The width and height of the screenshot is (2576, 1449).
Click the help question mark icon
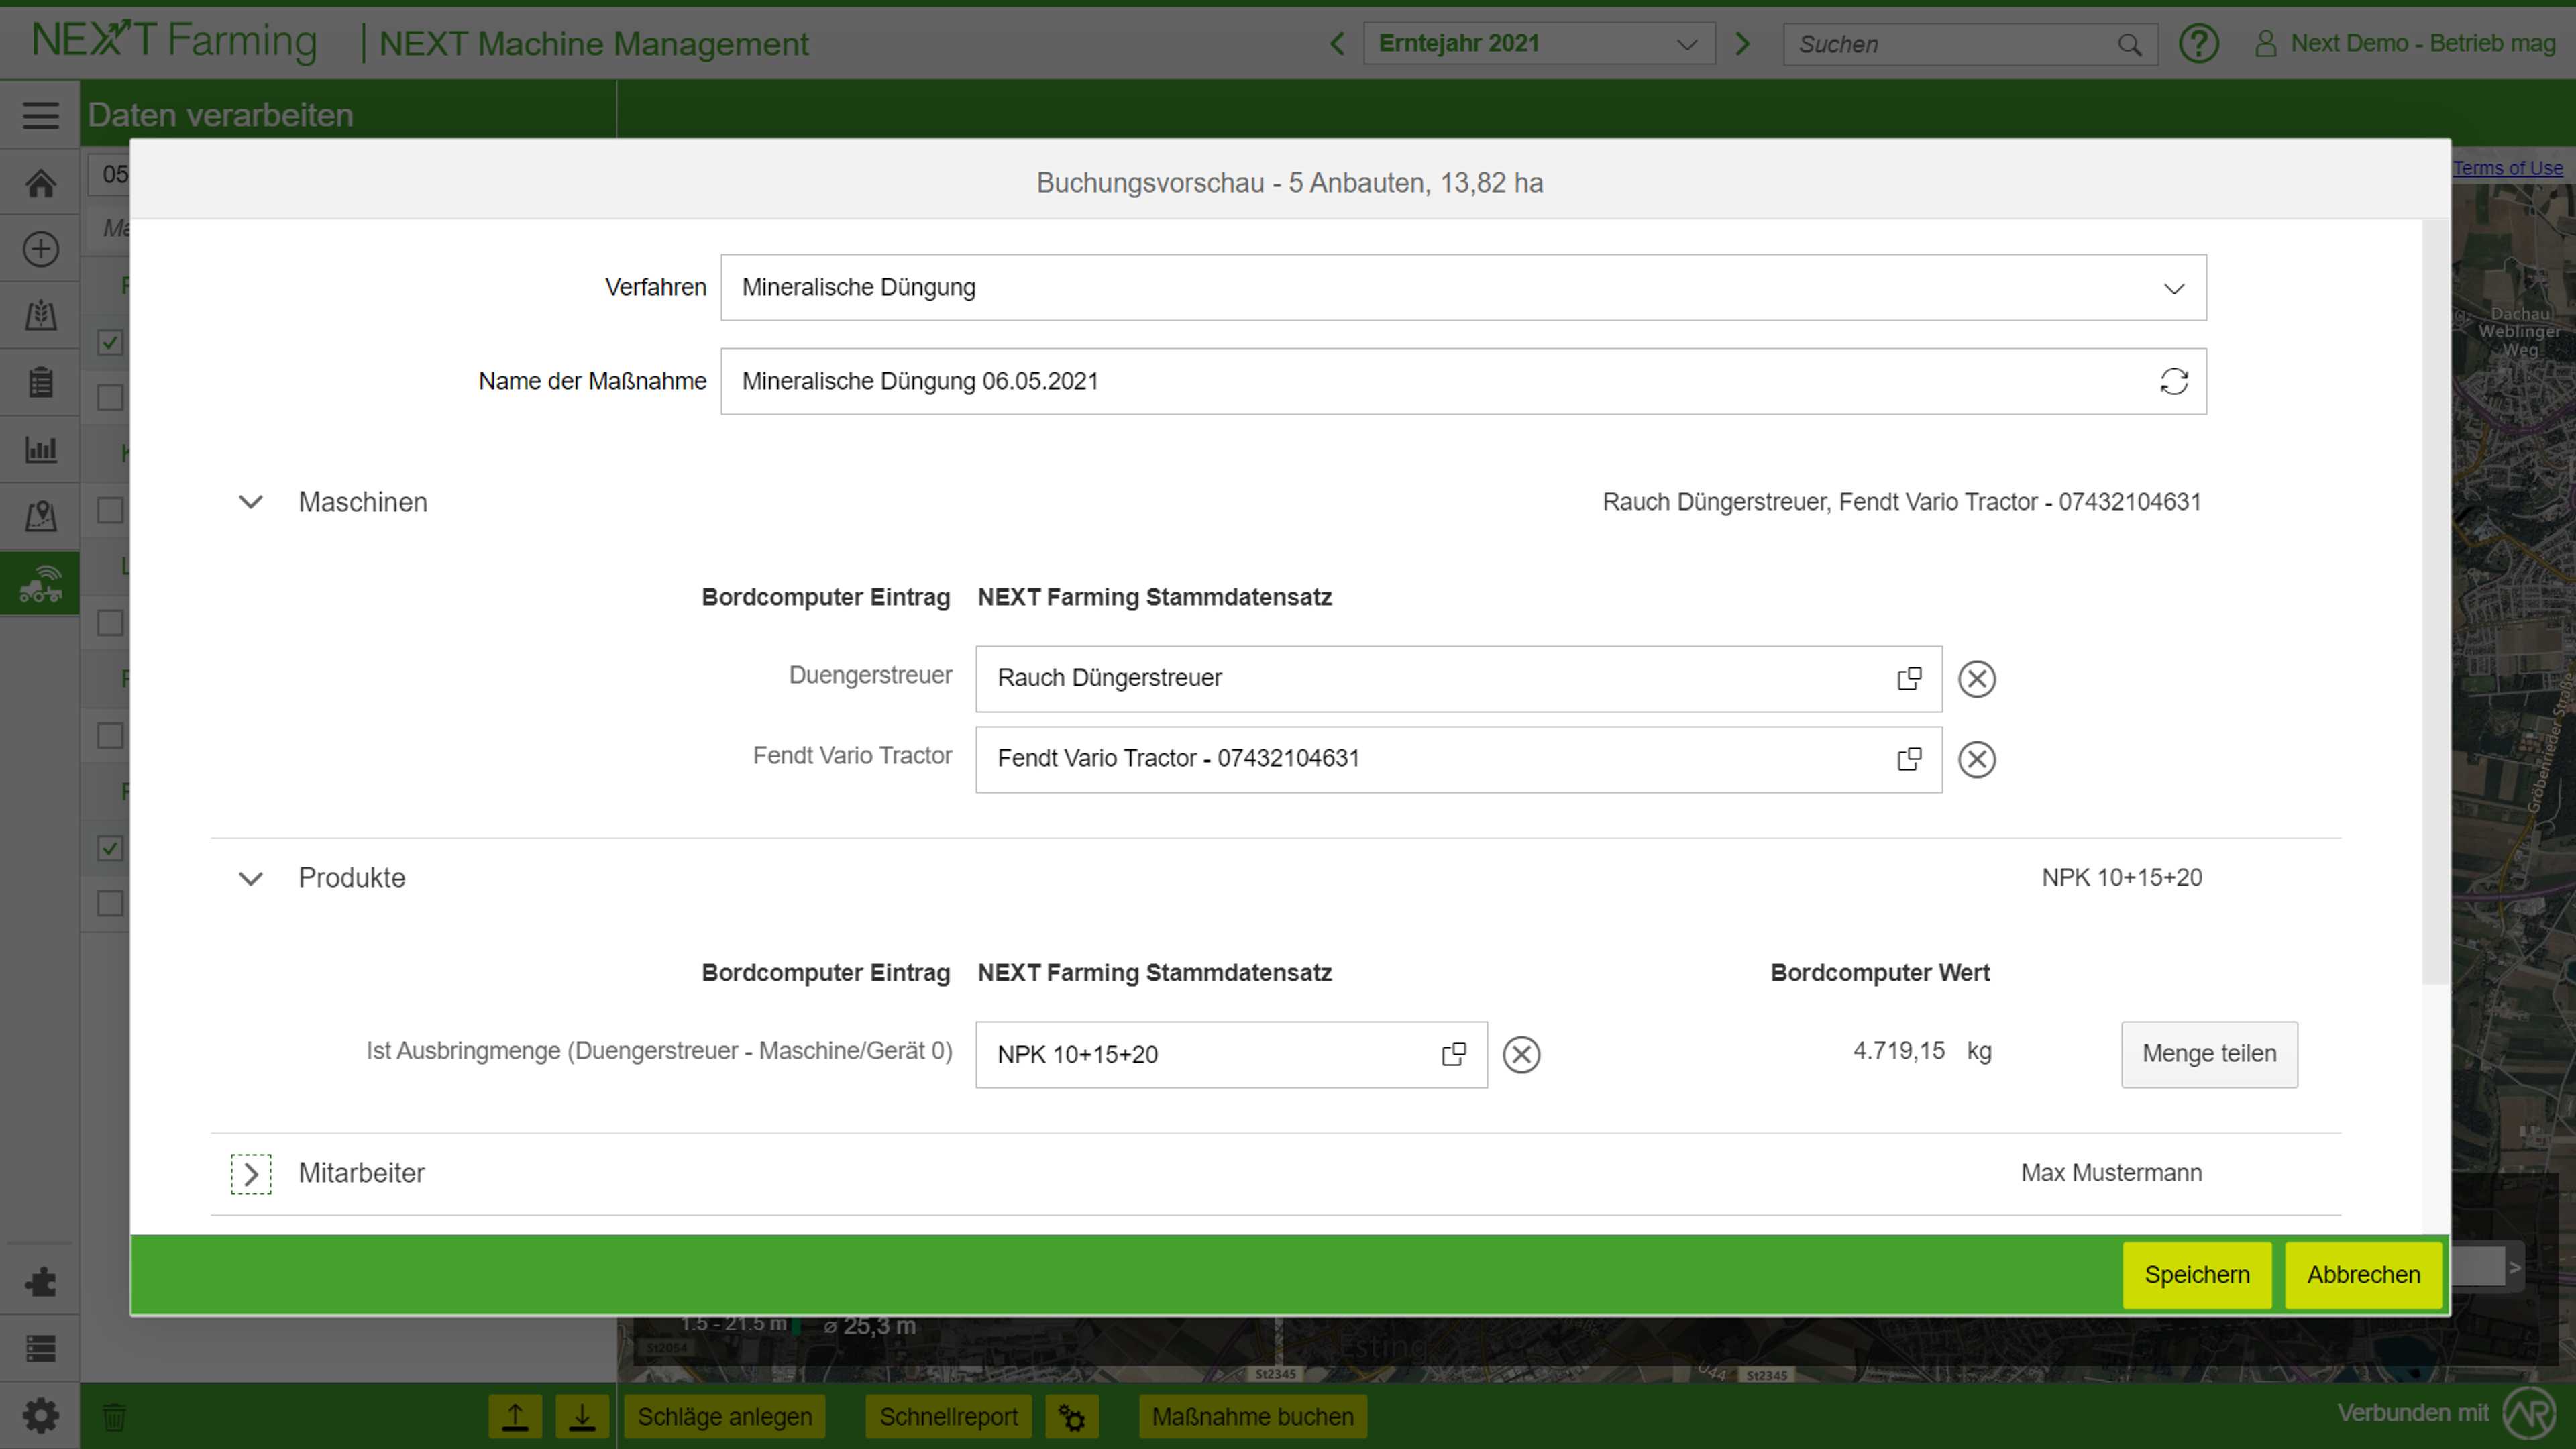click(2199, 44)
